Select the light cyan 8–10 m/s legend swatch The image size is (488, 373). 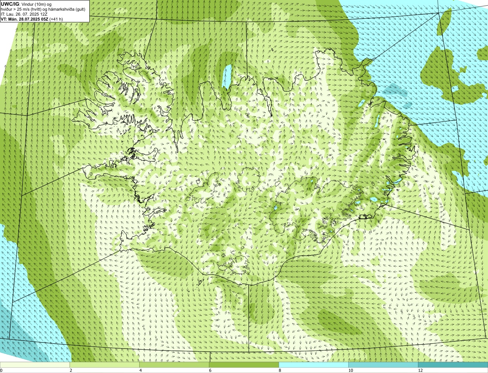tap(314, 365)
